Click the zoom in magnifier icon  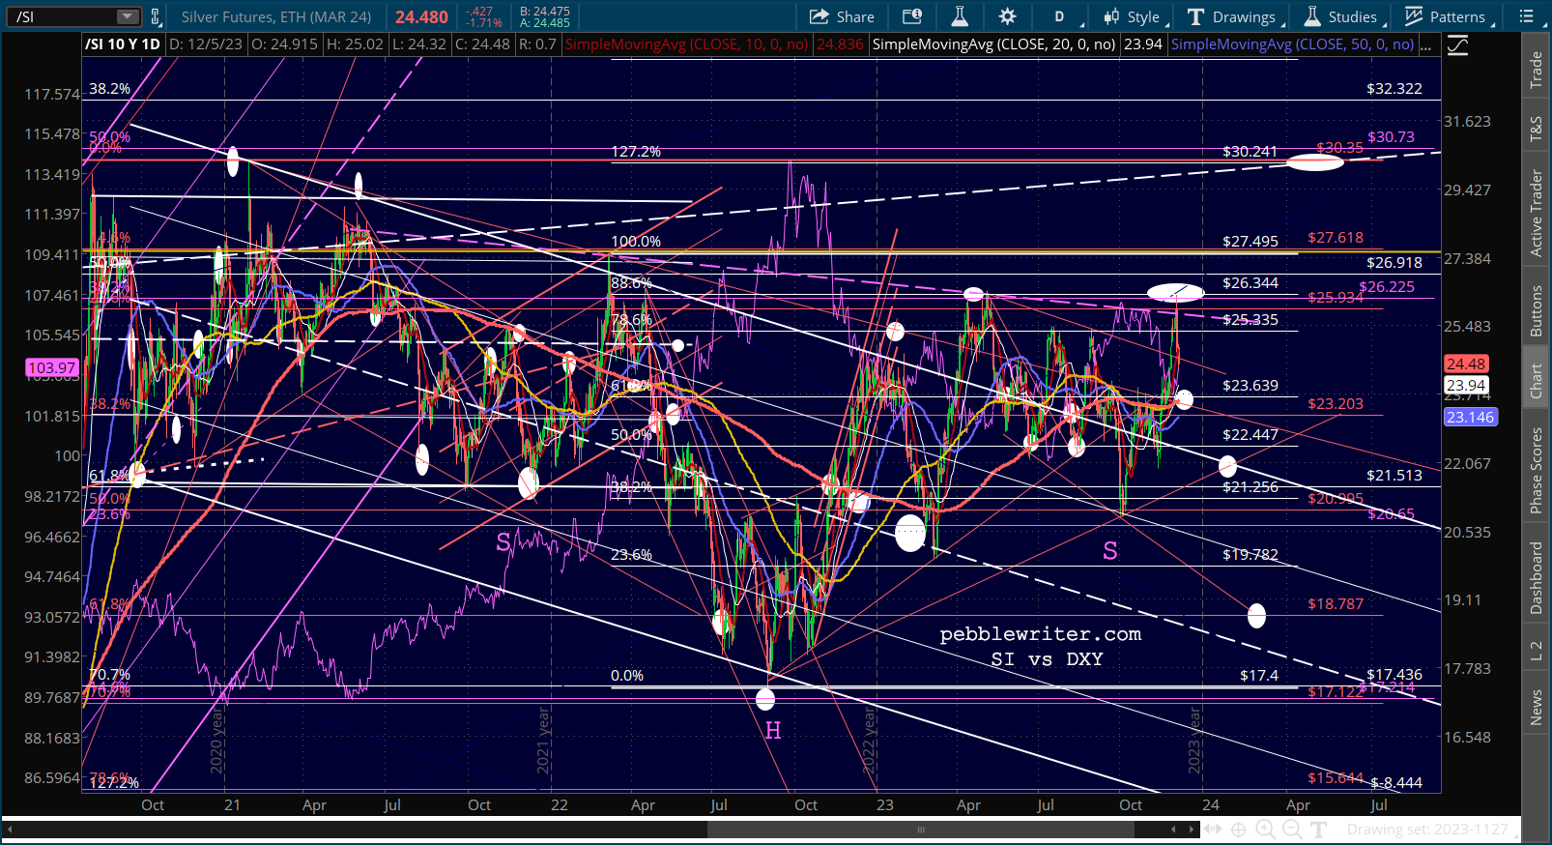pos(1265,830)
